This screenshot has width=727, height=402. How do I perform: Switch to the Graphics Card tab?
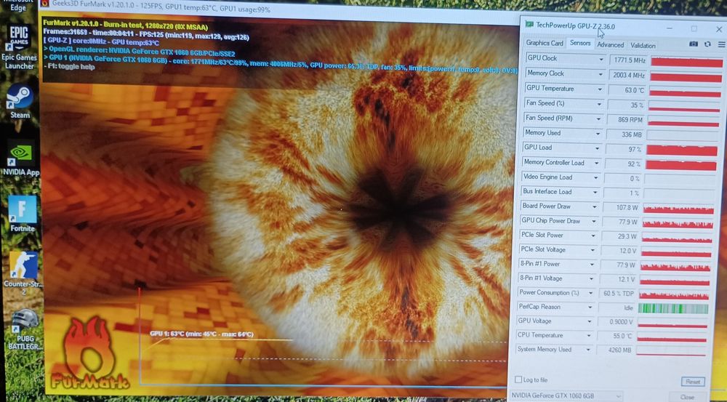[545, 43]
